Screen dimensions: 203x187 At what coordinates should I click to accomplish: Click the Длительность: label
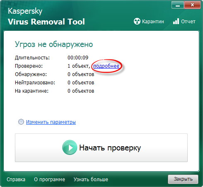tap(32, 58)
